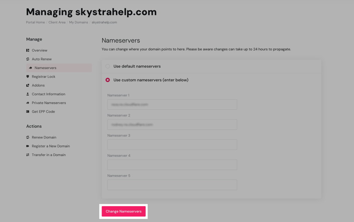Click the Auto Renew refresh icon
The image size is (354, 222).
[28, 59]
